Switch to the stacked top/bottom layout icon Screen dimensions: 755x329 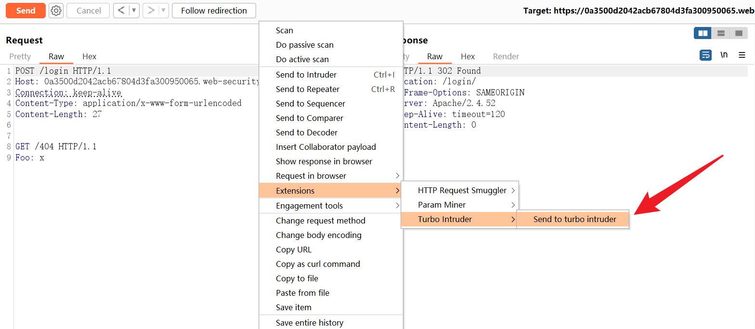click(x=721, y=33)
